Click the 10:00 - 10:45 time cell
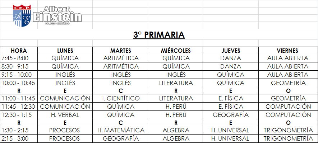318x146 pixels. pos(18,83)
